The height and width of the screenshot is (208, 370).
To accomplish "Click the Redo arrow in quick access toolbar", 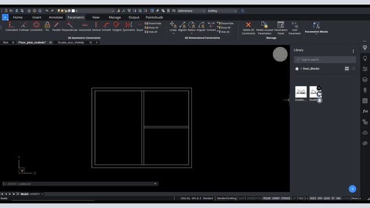I will 52,11.
